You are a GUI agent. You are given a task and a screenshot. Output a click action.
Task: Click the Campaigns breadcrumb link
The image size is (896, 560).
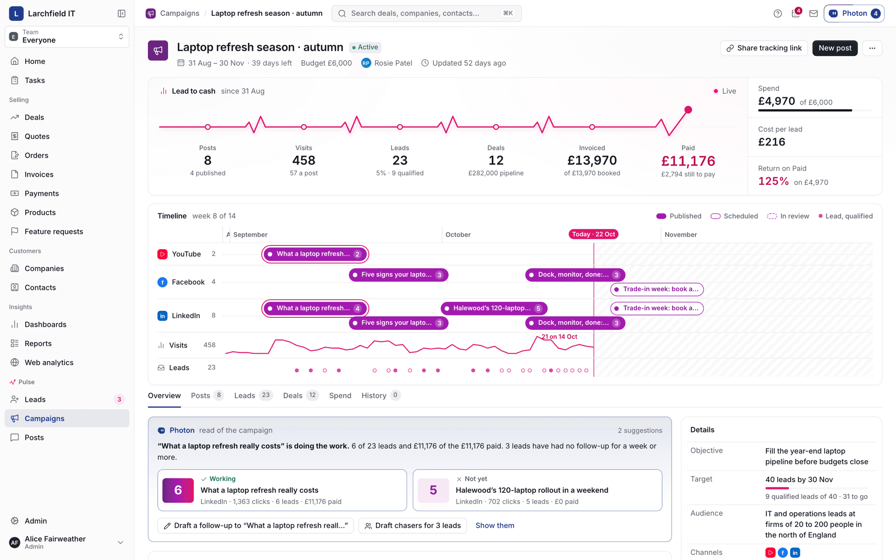point(180,14)
